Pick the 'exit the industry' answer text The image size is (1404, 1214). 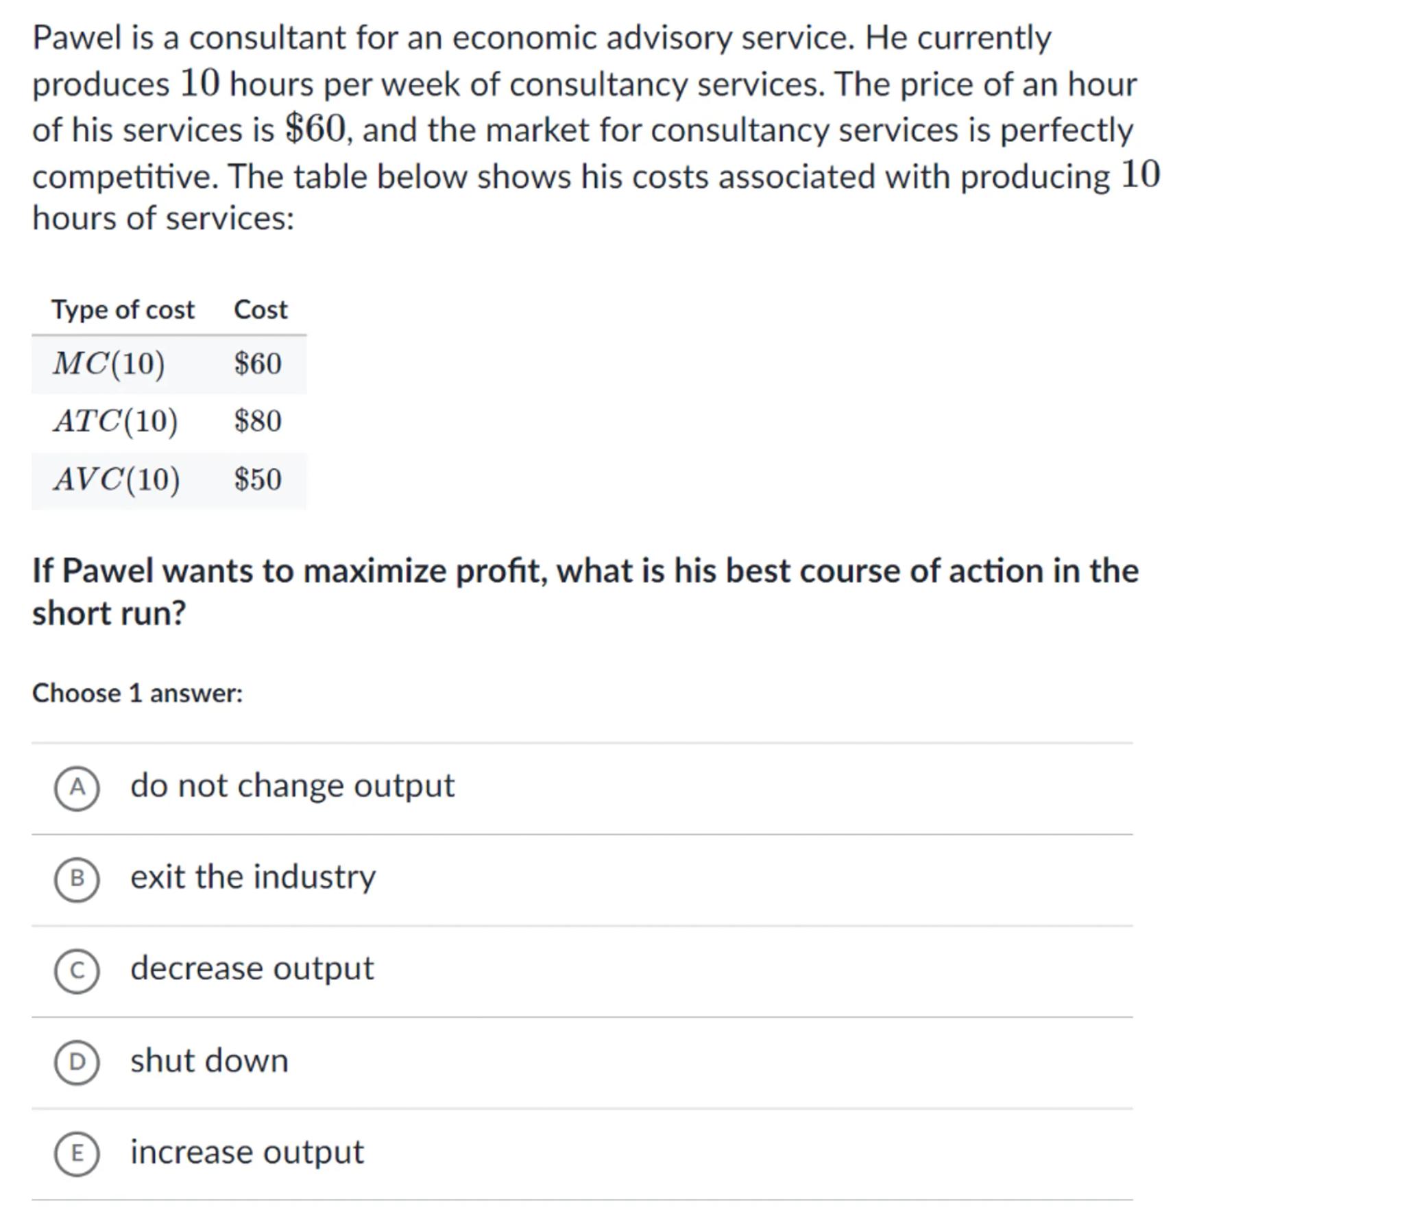[x=253, y=877]
